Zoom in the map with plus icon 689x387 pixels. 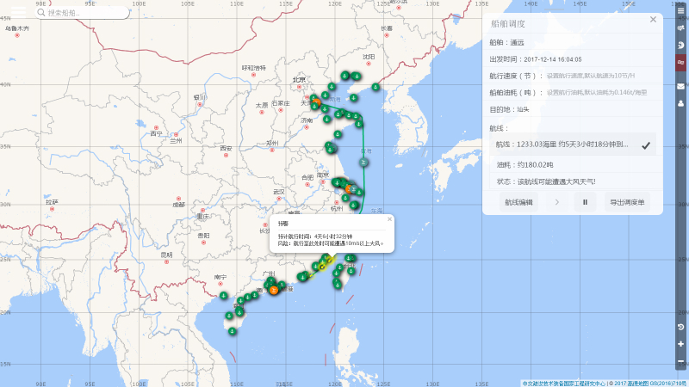tap(681, 344)
